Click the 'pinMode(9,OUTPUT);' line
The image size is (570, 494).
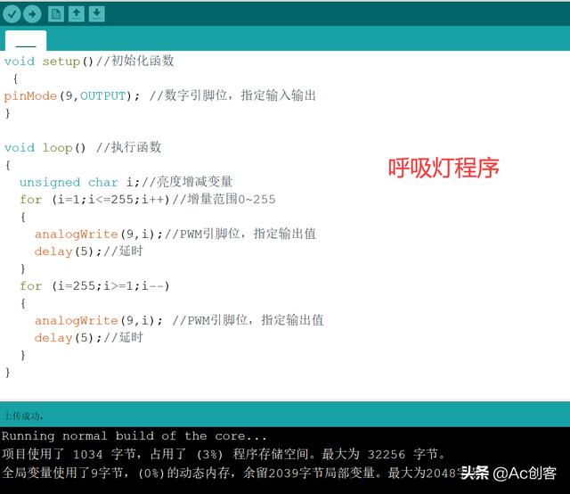(x=160, y=95)
